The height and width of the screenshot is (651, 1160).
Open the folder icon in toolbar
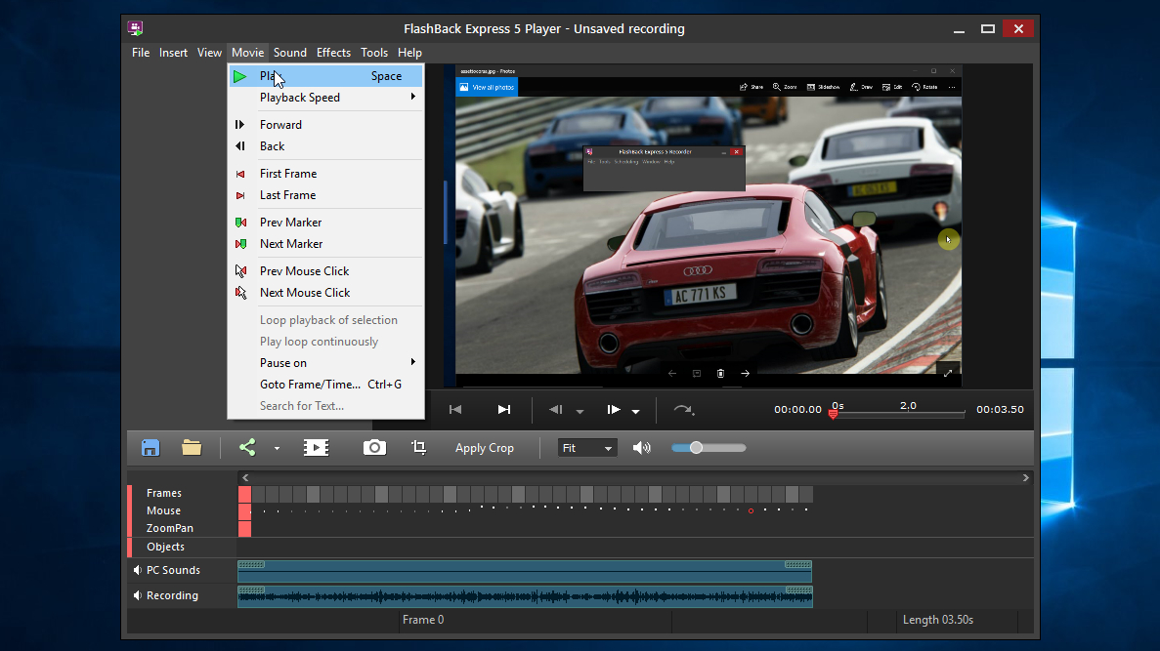pos(192,448)
